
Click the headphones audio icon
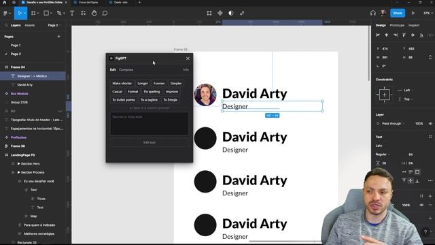click(373, 13)
